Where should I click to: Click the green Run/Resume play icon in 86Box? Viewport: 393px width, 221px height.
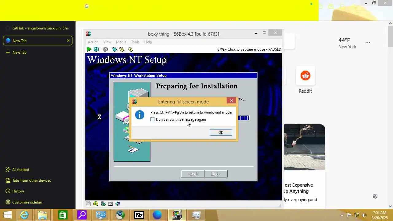point(89,49)
